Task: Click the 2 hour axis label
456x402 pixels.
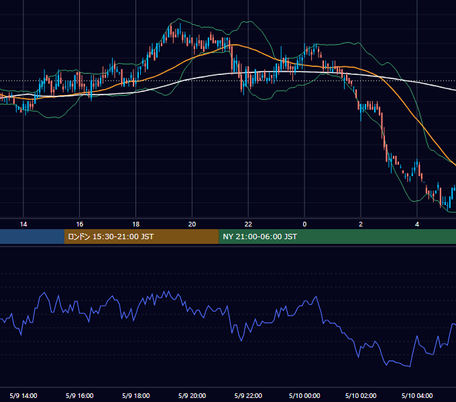Action: (x=361, y=224)
